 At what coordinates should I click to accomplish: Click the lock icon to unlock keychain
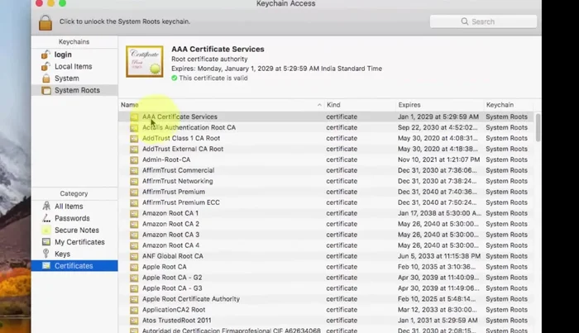click(45, 21)
